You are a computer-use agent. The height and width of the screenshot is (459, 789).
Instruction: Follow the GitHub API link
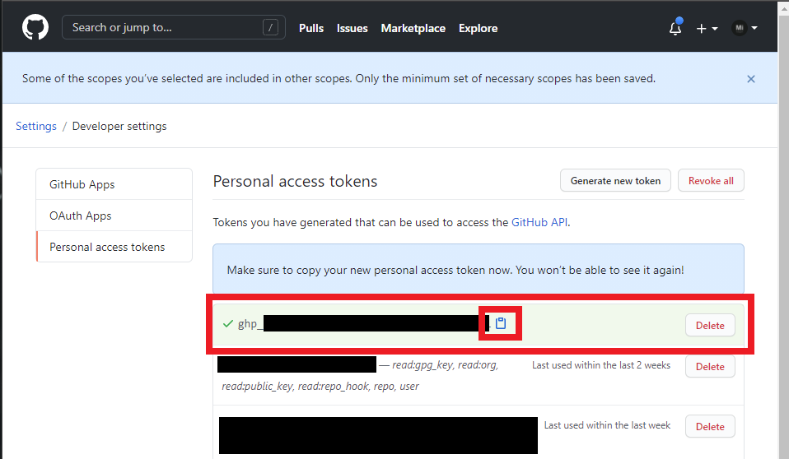[x=539, y=222]
